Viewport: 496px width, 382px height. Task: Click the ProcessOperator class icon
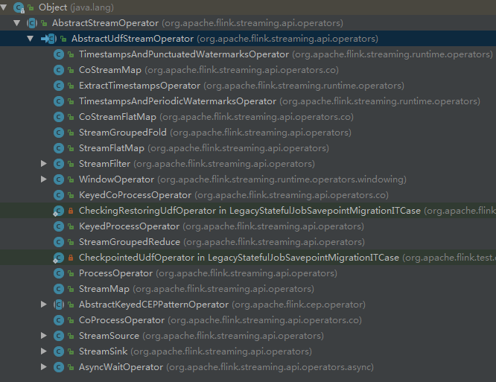59,273
